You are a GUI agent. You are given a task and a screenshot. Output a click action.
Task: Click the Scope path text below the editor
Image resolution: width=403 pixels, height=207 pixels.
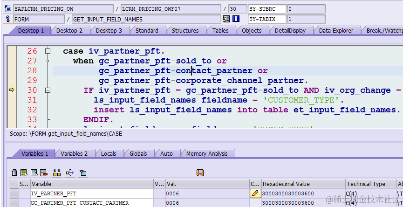66,134
